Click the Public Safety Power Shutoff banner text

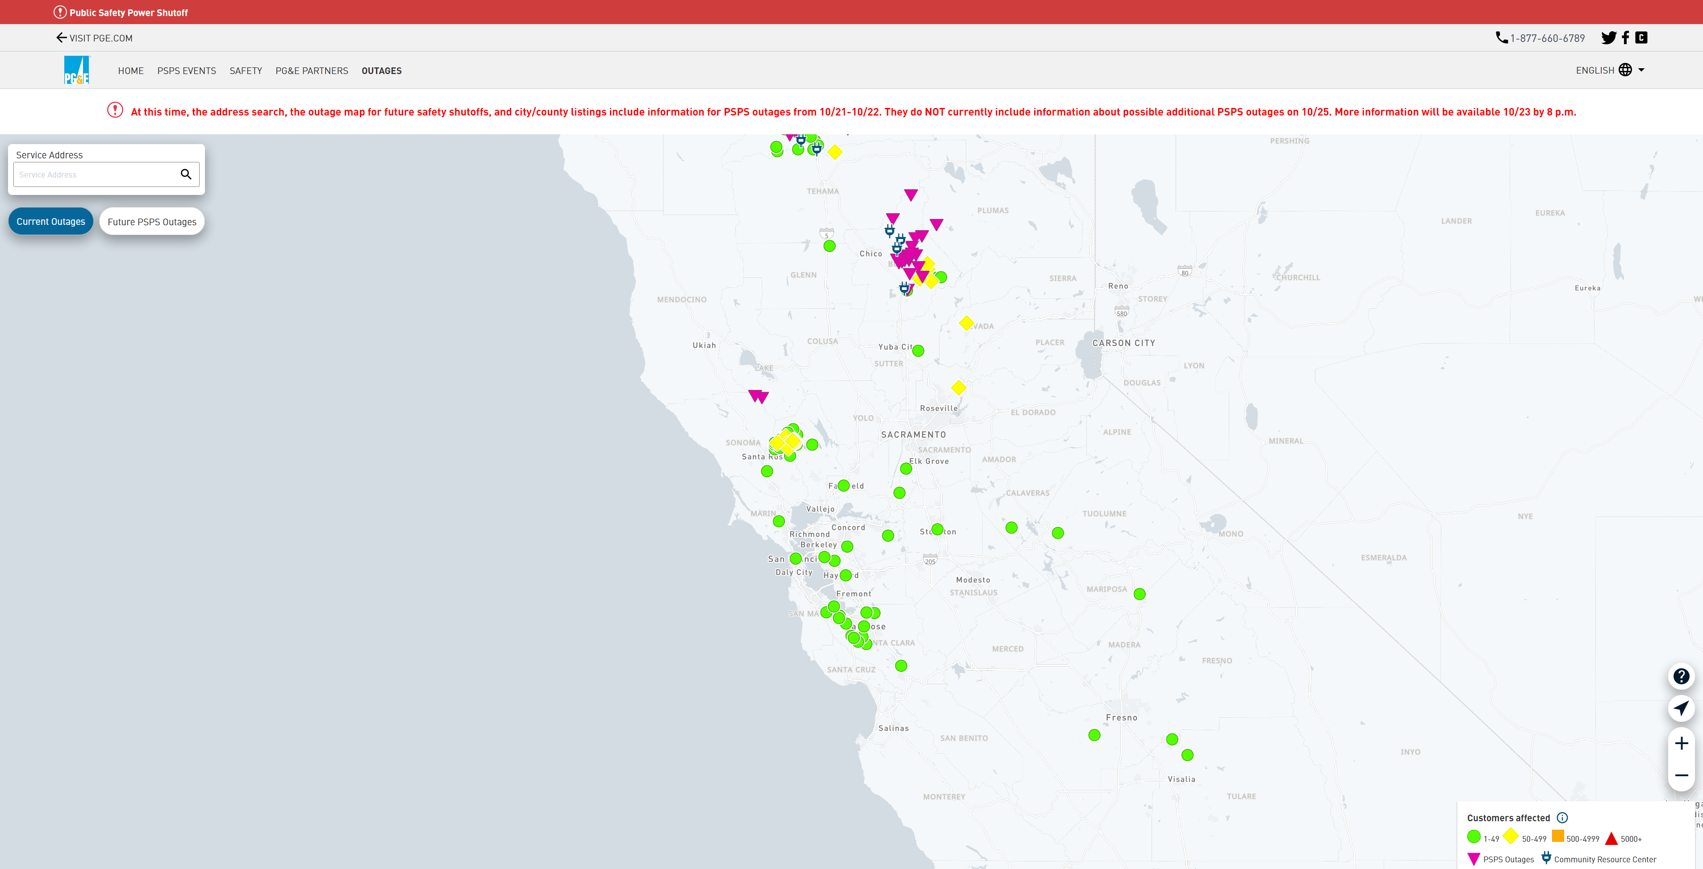[x=129, y=12]
